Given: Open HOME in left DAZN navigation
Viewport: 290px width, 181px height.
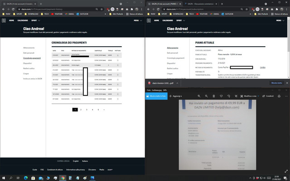Looking at the screenshot, I should pyautogui.click(x=11, y=20).
